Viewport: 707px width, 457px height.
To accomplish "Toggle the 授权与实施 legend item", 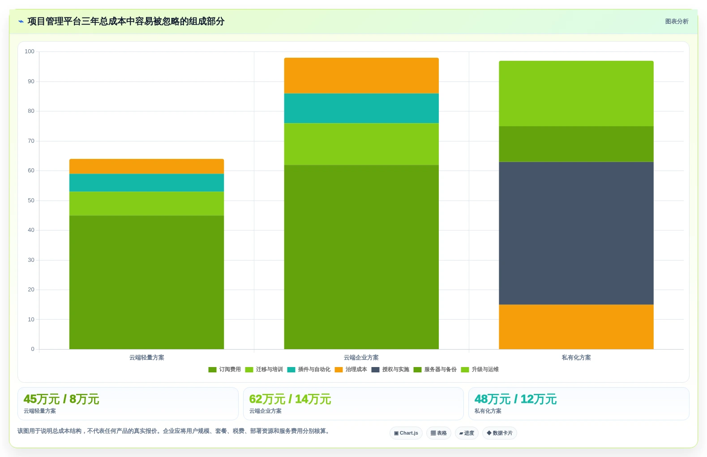I will pos(390,369).
